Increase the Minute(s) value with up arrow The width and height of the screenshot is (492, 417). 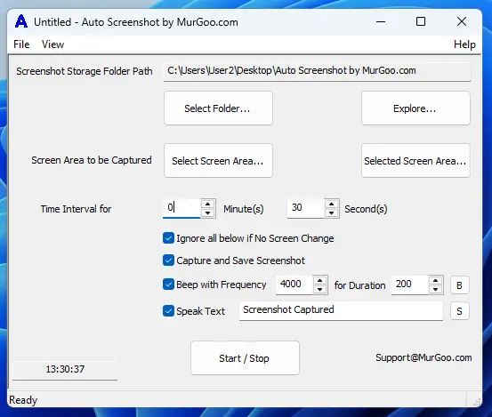pyautogui.click(x=207, y=204)
